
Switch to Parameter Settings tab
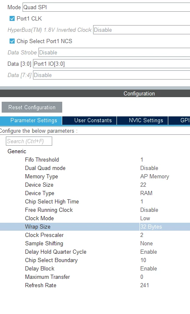click(x=31, y=120)
